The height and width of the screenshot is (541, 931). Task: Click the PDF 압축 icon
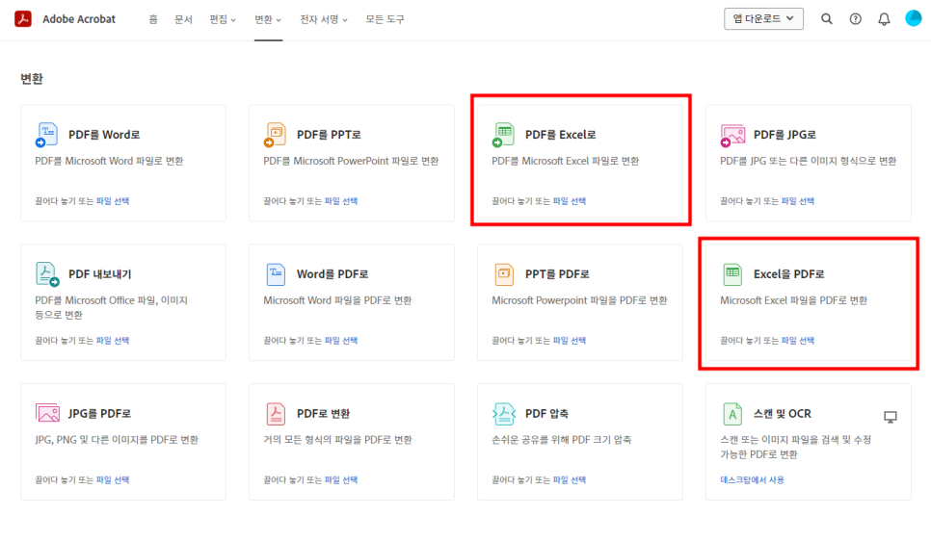(504, 414)
